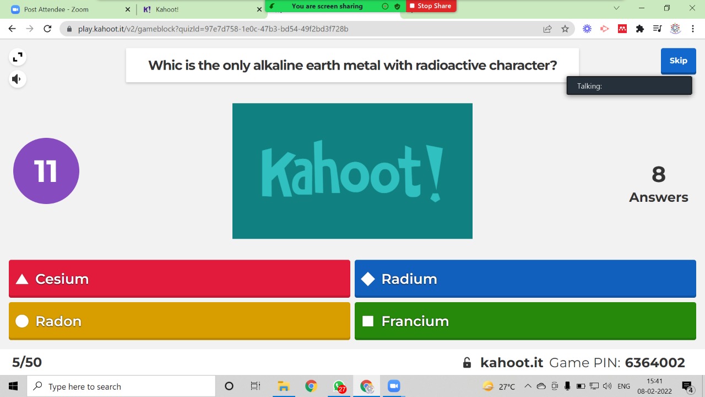Open Google Chrome from the taskbar
The height and width of the screenshot is (397, 705).
(x=311, y=386)
